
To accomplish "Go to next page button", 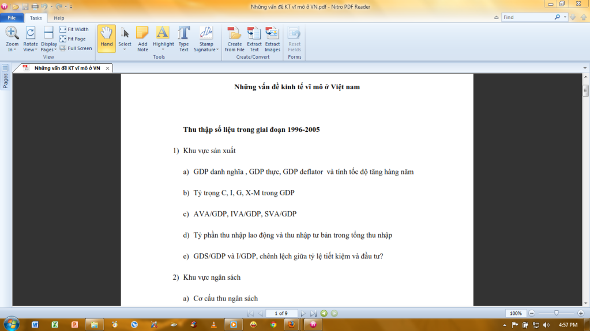I will point(303,313).
